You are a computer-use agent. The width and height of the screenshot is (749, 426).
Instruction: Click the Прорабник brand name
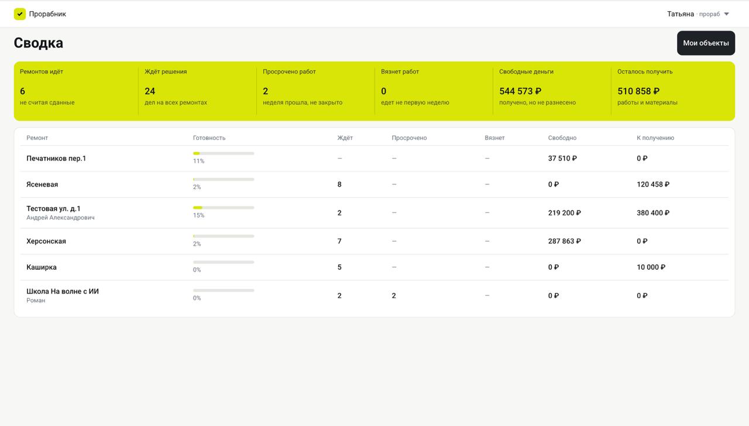tap(47, 14)
